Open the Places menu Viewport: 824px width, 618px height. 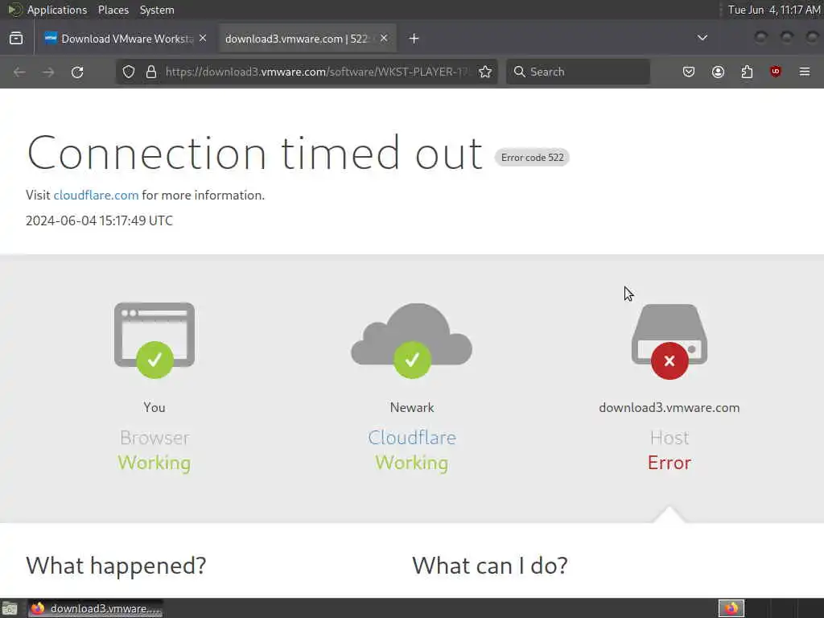click(113, 10)
